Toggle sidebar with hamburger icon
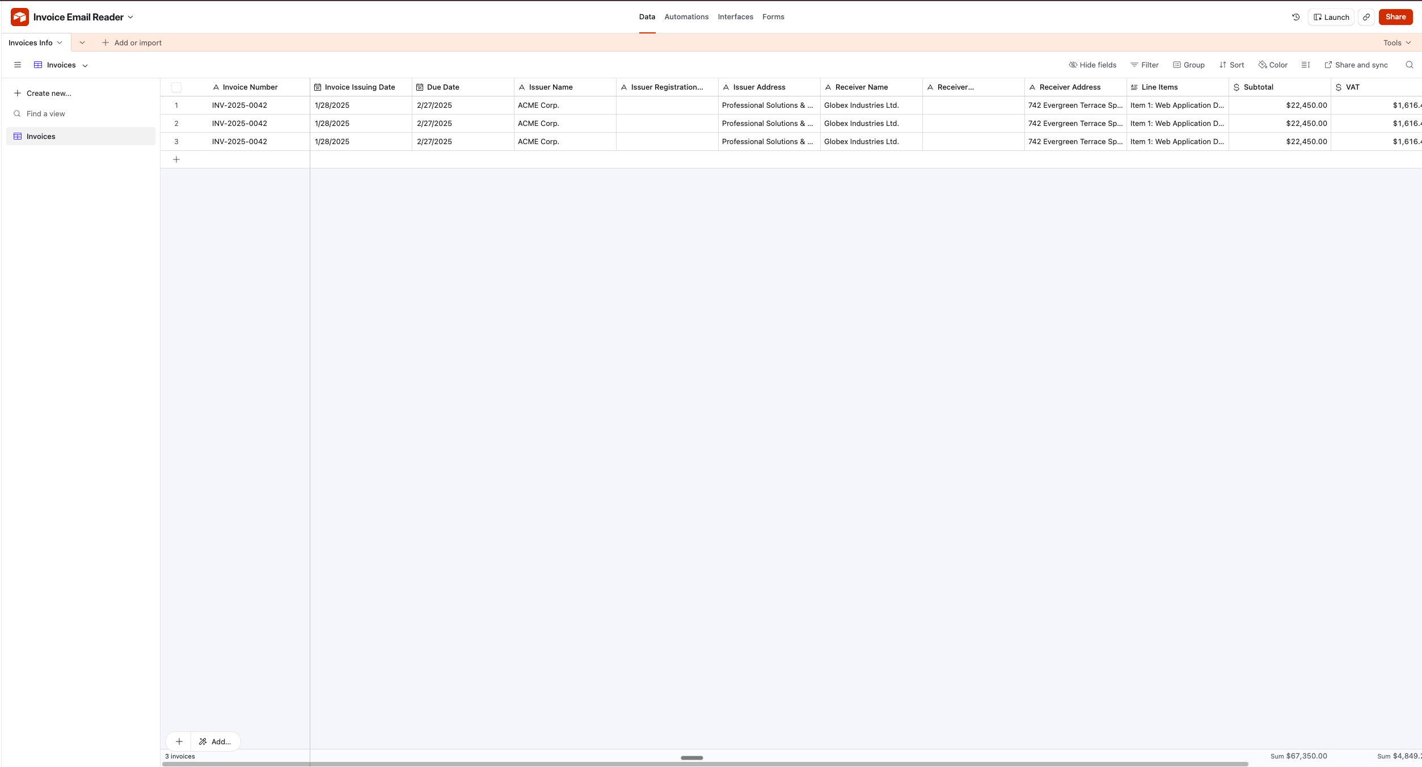Image resolution: width=1422 pixels, height=767 pixels. pos(18,65)
